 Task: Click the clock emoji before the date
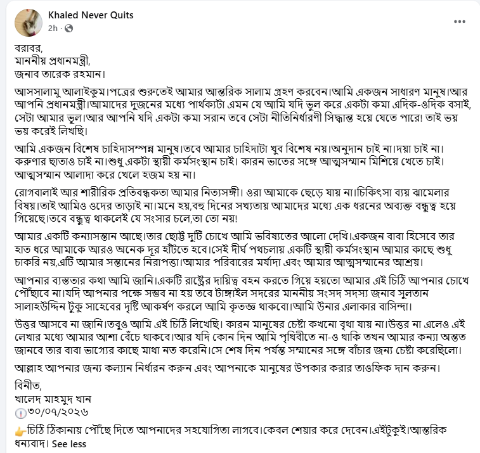point(20,413)
